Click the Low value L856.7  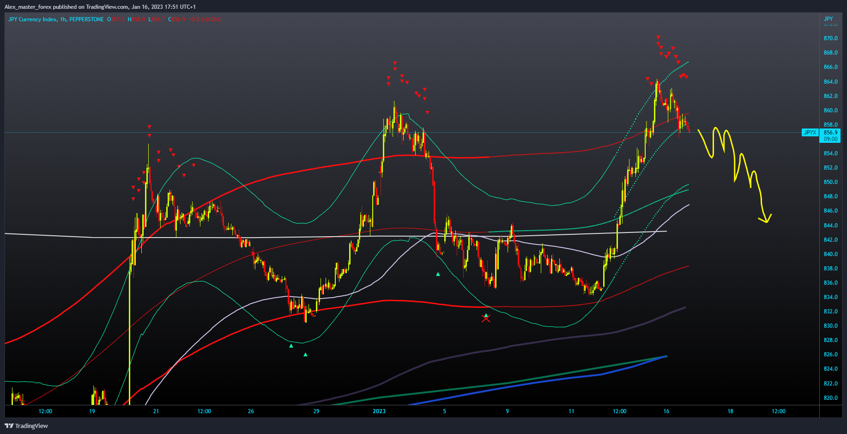157,19
